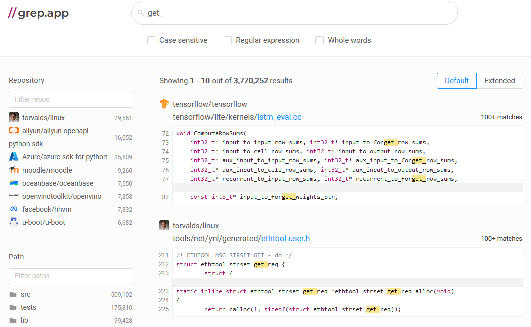Filter results by src path

click(26, 295)
